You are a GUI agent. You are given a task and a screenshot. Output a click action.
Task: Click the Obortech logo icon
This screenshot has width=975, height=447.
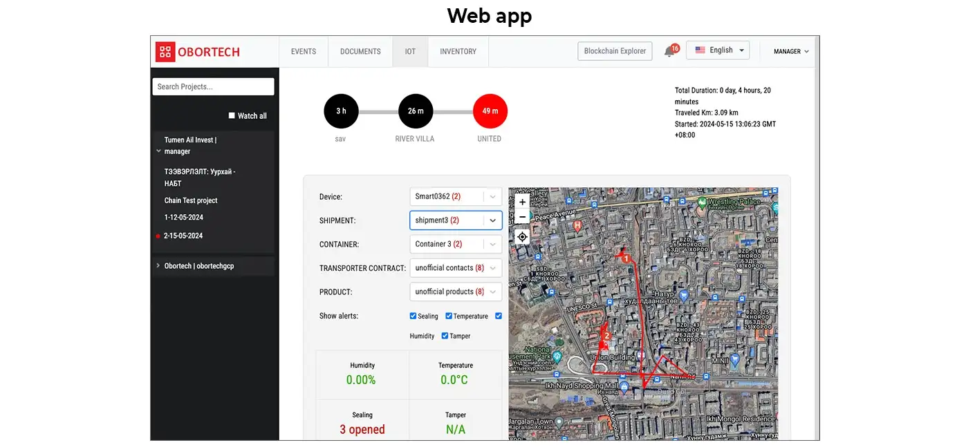165,52
